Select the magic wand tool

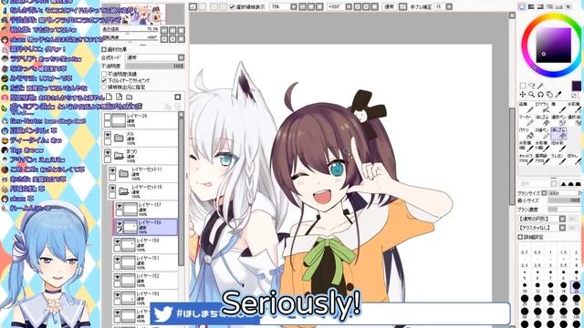(x=541, y=86)
